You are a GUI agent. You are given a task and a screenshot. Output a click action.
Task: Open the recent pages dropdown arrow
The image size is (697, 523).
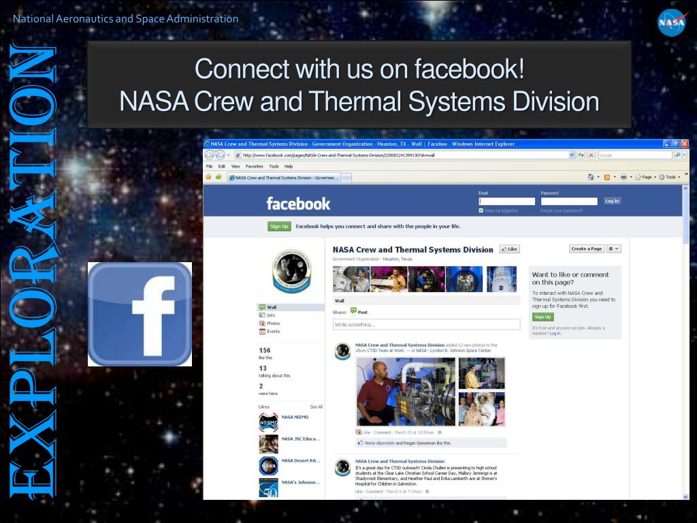[229, 155]
